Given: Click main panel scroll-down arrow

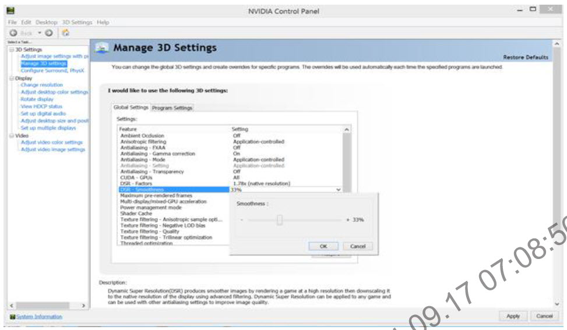Looking at the screenshot, I should tap(557, 304).
